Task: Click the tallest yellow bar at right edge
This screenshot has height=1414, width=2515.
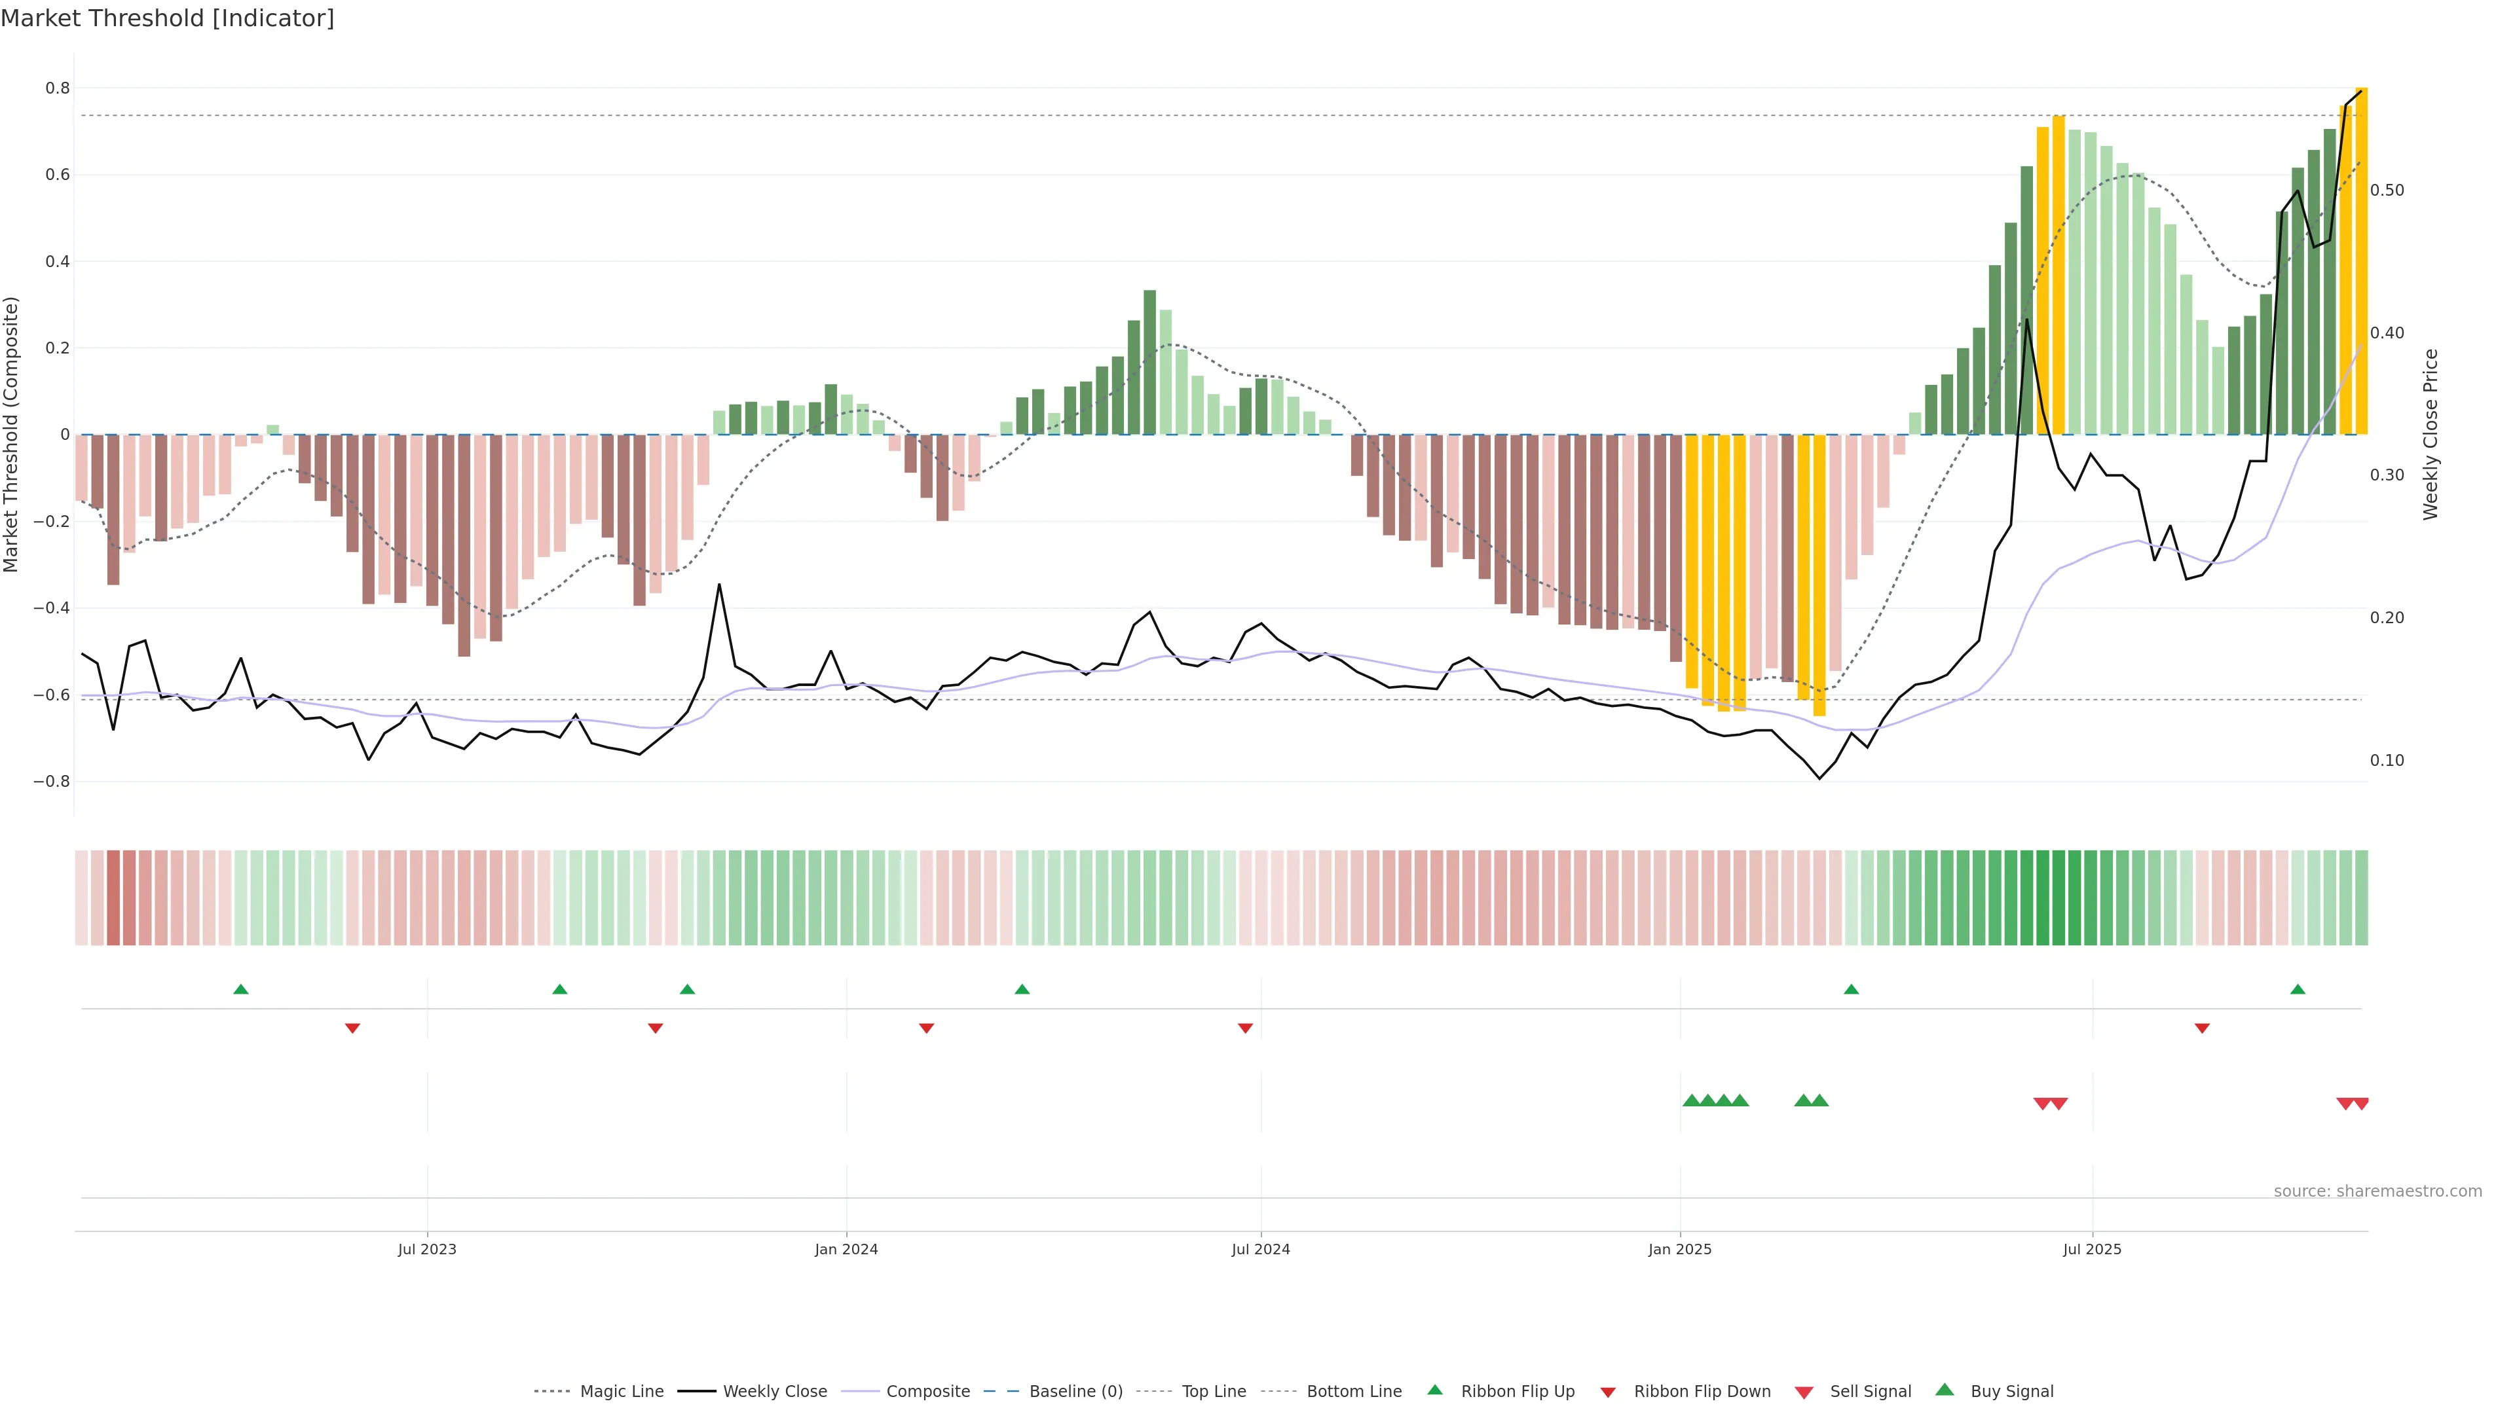Action: click(x=2360, y=263)
